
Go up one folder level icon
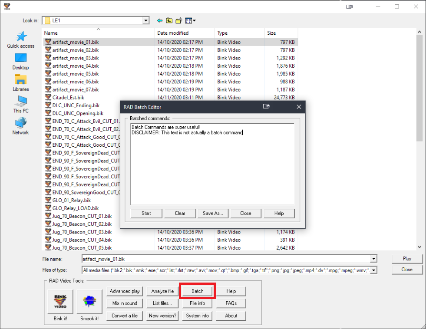(169, 21)
